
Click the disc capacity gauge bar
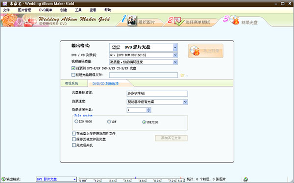[x=132, y=179]
